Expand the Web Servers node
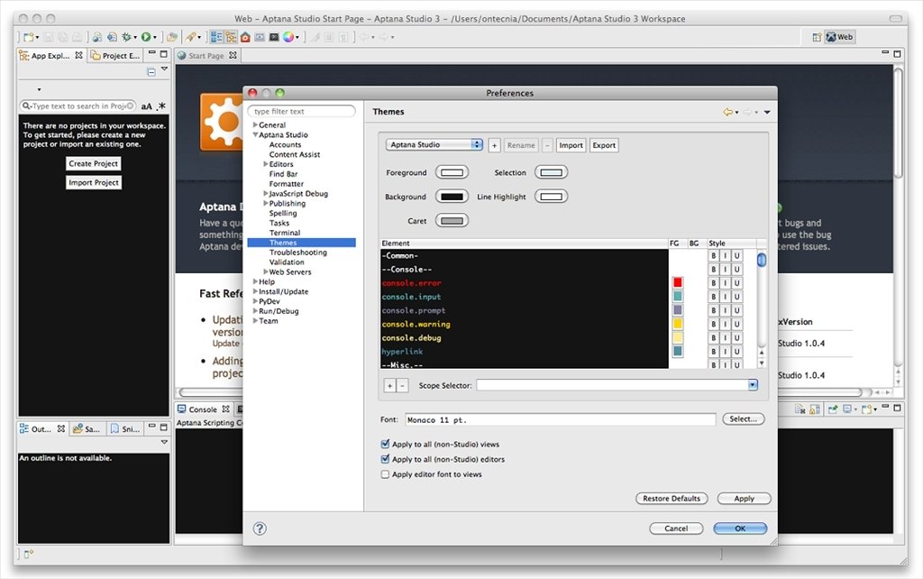 pyautogui.click(x=266, y=271)
